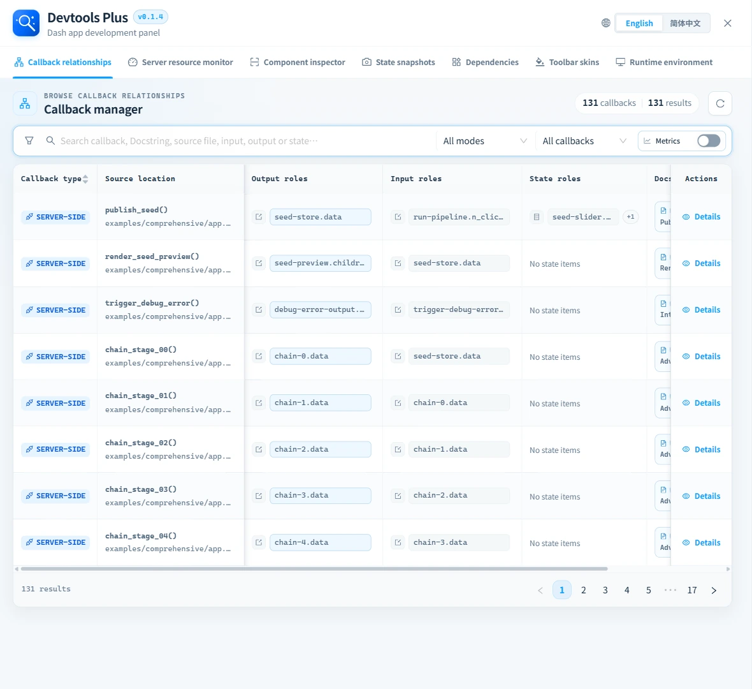This screenshot has height=689, width=752.
Task: Open Details for chain_stage_00()
Action: pyautogui.click(x=701, y=356)
